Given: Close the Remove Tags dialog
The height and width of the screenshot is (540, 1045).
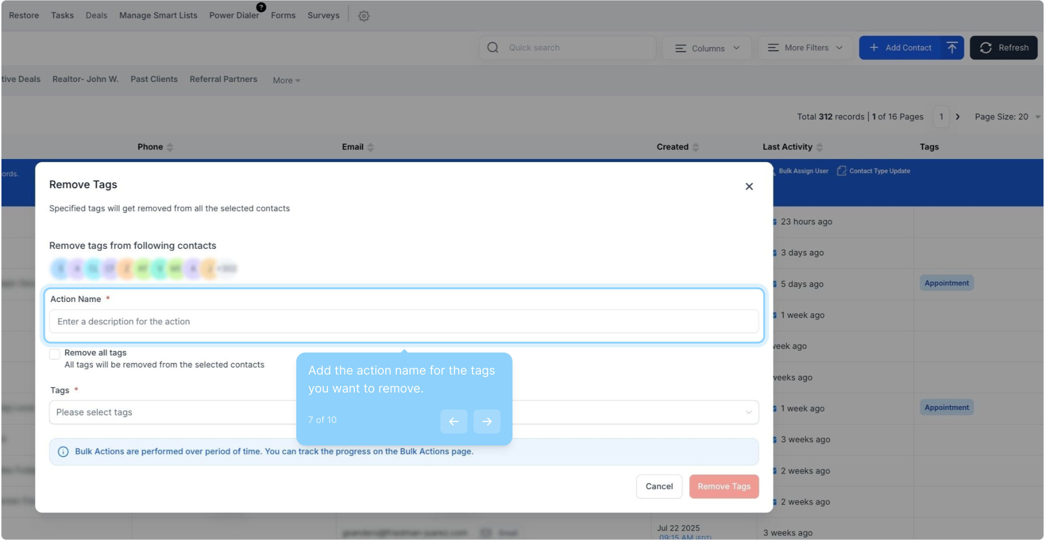Looking at the screenshot, I should point(749,186).
